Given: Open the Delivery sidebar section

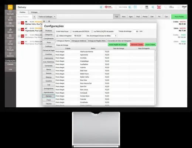Looking at the screenshot, I should [x=10, y=31].
